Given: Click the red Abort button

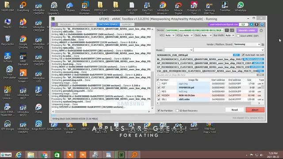Looking at the screenshot, I should click(x=255, y=110).
